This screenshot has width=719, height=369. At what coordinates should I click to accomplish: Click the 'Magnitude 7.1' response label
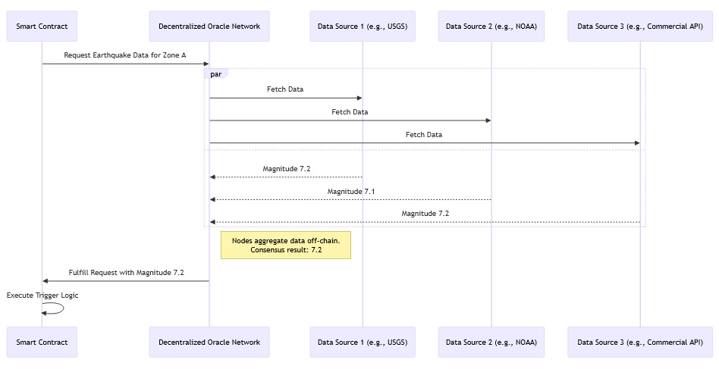351,192
